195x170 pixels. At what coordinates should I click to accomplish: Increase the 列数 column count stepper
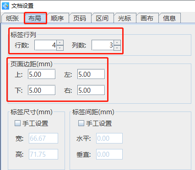tap(117, 42)
